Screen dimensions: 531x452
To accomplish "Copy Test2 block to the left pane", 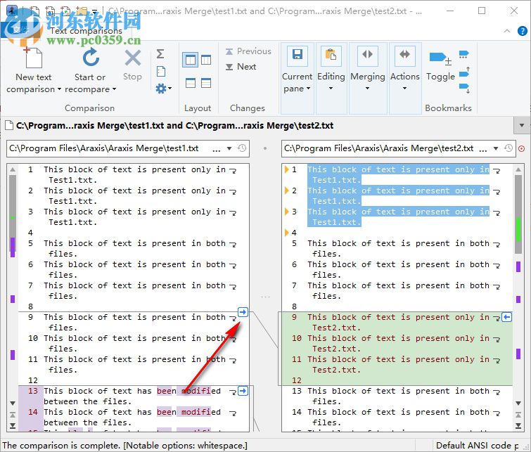I will (506, 318).
